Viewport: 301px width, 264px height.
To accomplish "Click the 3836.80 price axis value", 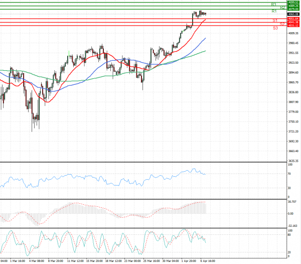I will pos(293,92).
